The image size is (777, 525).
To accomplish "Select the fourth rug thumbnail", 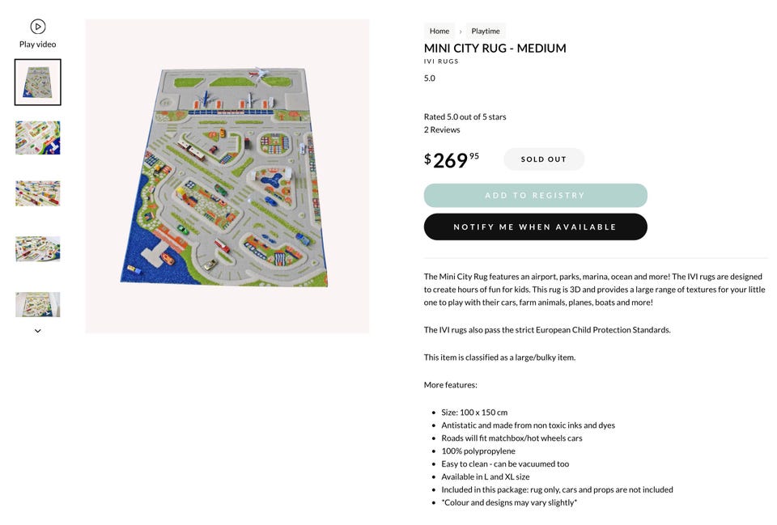I will click(x=38, y=248).
